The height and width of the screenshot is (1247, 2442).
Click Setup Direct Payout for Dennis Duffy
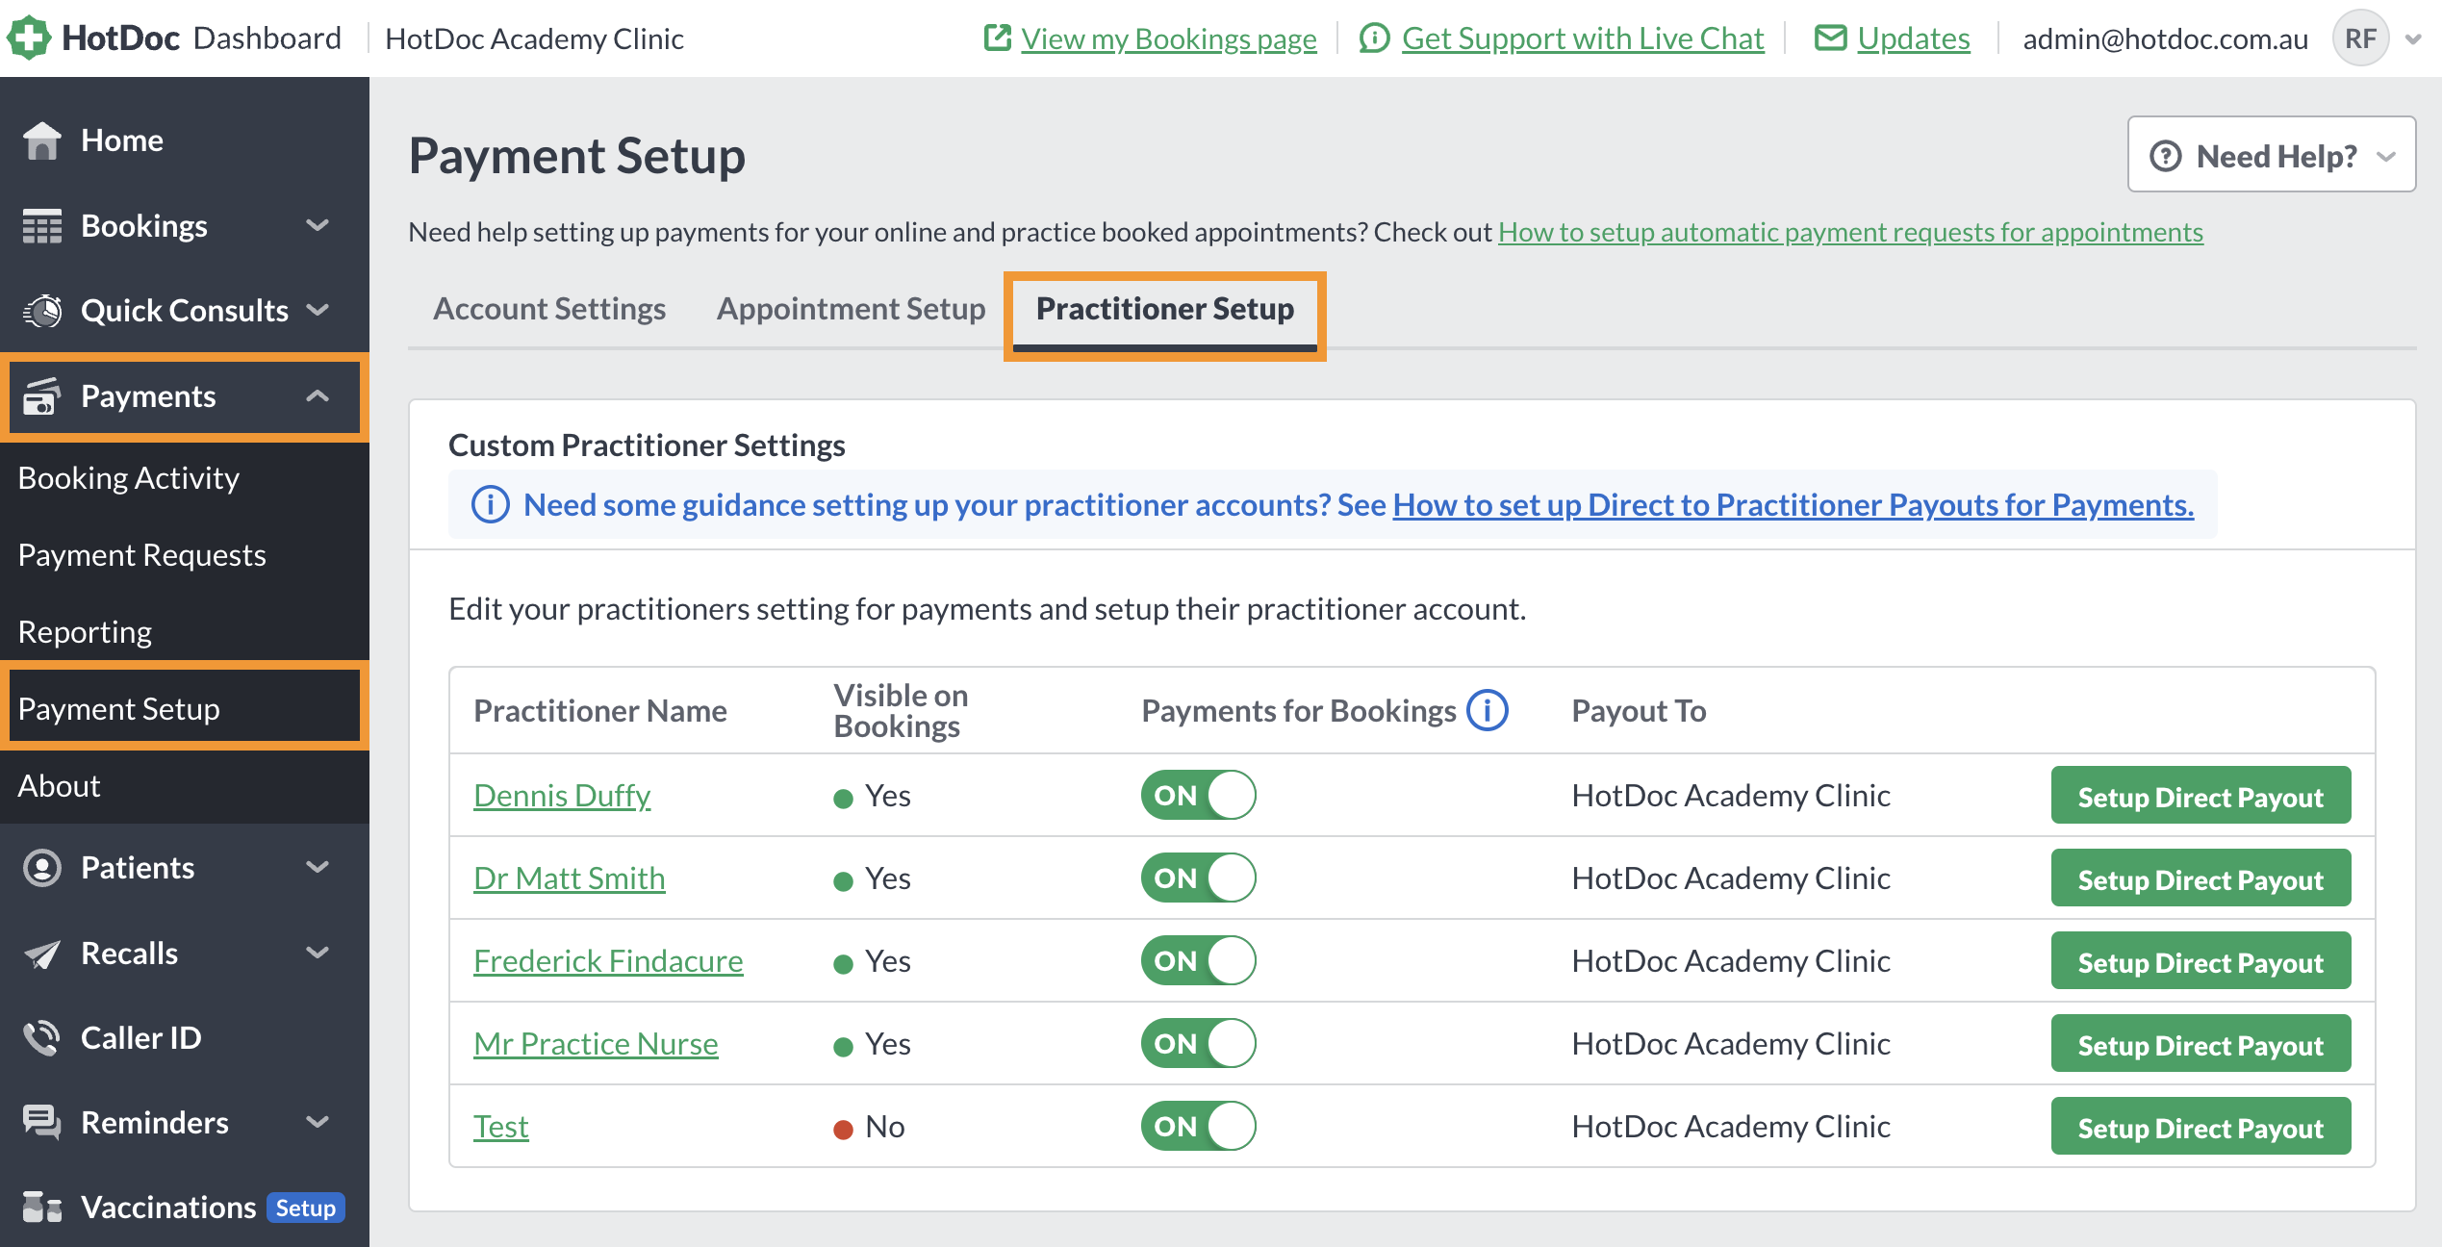pyautogui.click(x=2200, y=796)
